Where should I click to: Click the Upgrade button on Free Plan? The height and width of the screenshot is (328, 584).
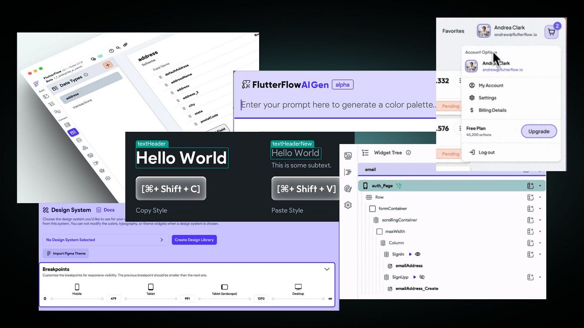539,131
